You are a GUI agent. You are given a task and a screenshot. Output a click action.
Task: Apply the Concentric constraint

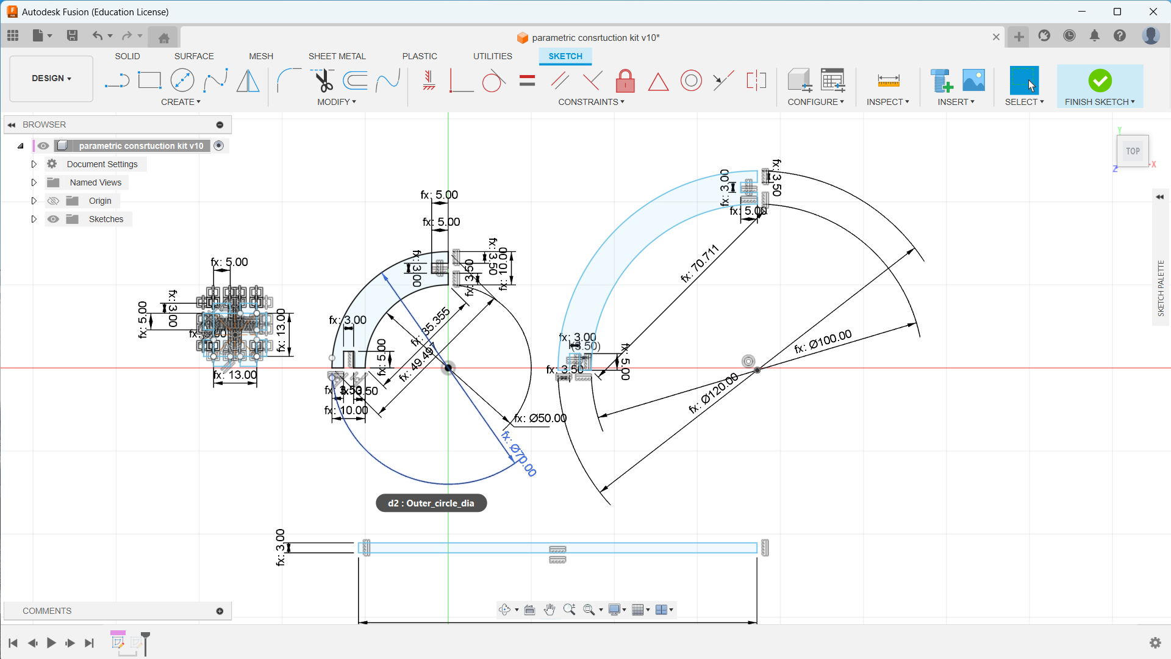[691, 81]
